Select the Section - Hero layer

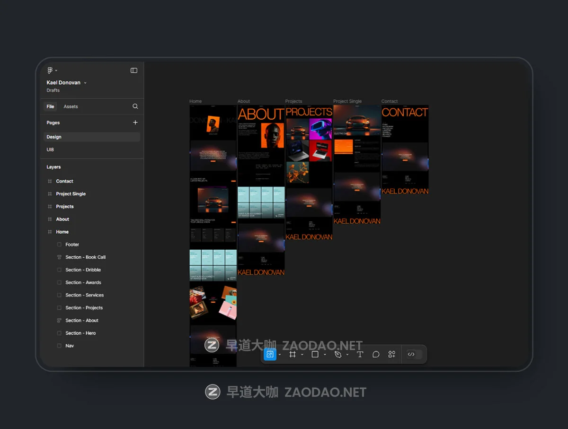[80, 333]
